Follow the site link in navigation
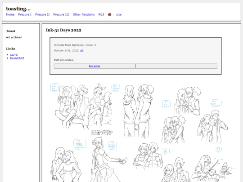Image resolution: width=243 pixels, height=182 pixels. (x=119, y=14)
